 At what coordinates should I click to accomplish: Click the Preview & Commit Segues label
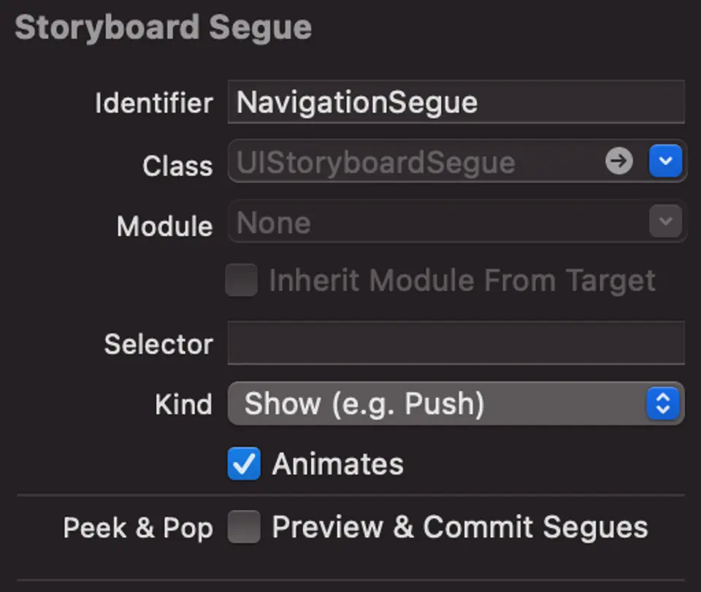[x=459, y=527]
